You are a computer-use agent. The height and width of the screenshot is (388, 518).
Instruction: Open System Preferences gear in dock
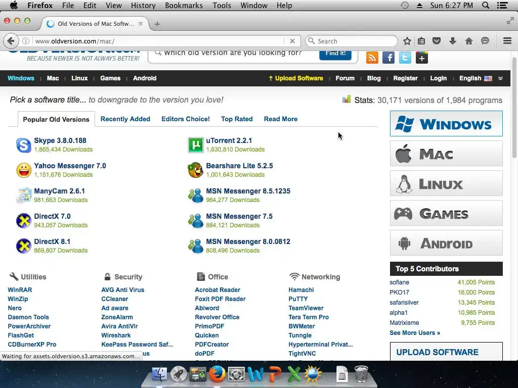click(236, 374)
